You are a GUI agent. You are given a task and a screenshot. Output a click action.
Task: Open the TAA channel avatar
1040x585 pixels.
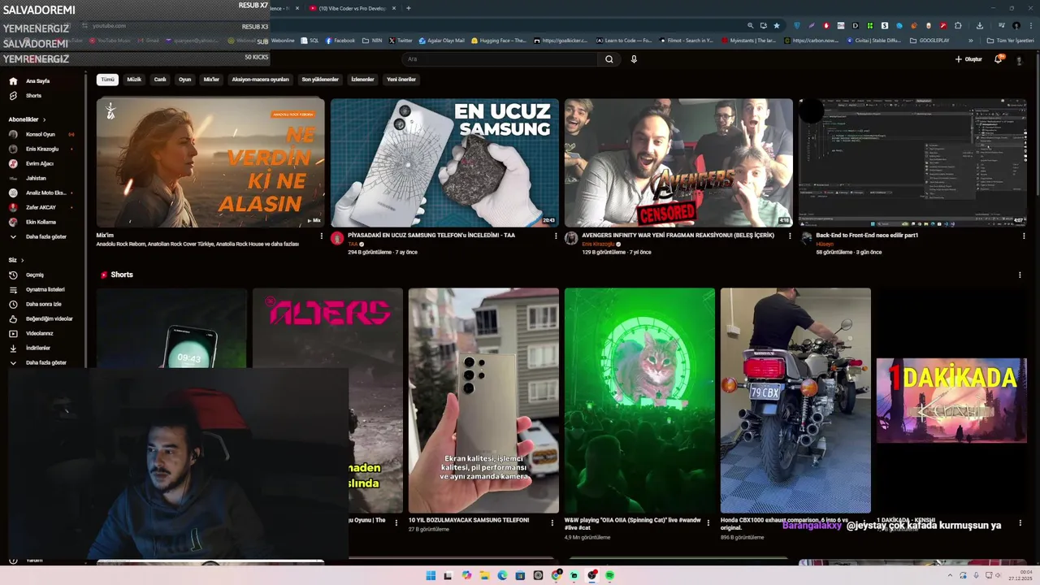[x=337, y=238]
